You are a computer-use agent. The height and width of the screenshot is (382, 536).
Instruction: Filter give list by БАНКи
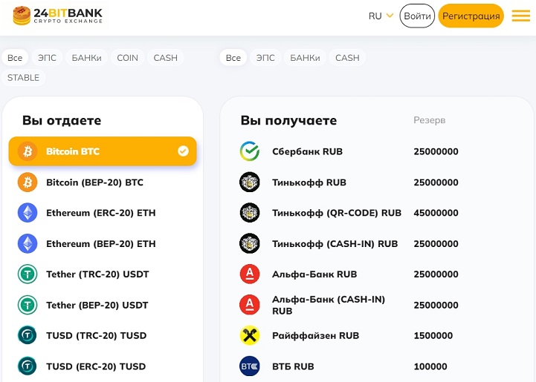tap(86, 58)
